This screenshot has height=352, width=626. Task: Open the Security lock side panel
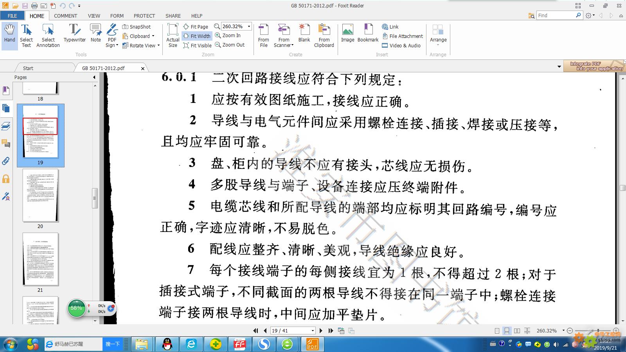click(x=6, y=179)
